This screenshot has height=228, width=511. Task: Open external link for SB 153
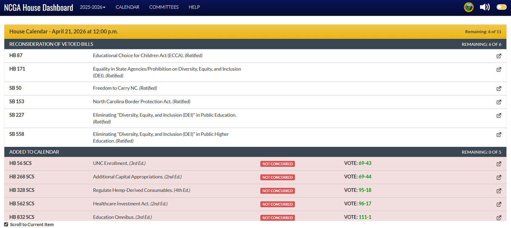[x=499, y=103]
